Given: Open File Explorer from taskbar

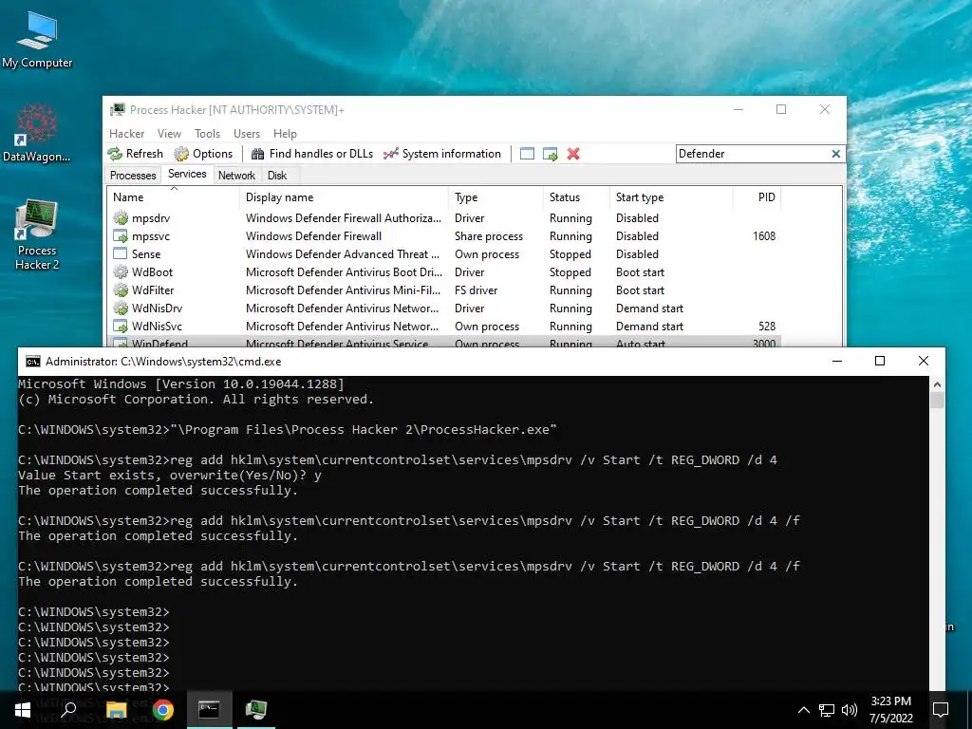Looking at the screenshot, I should 116,710.
